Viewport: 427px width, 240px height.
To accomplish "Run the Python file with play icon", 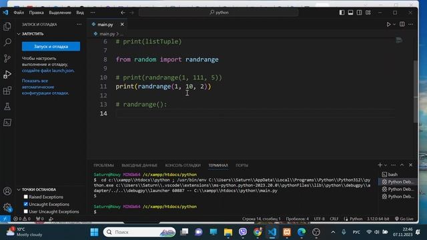I will 388,24.
